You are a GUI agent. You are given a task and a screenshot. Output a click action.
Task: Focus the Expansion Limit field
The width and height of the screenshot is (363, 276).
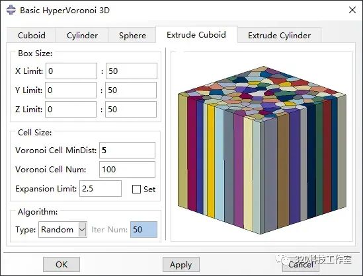pos(101,189)
